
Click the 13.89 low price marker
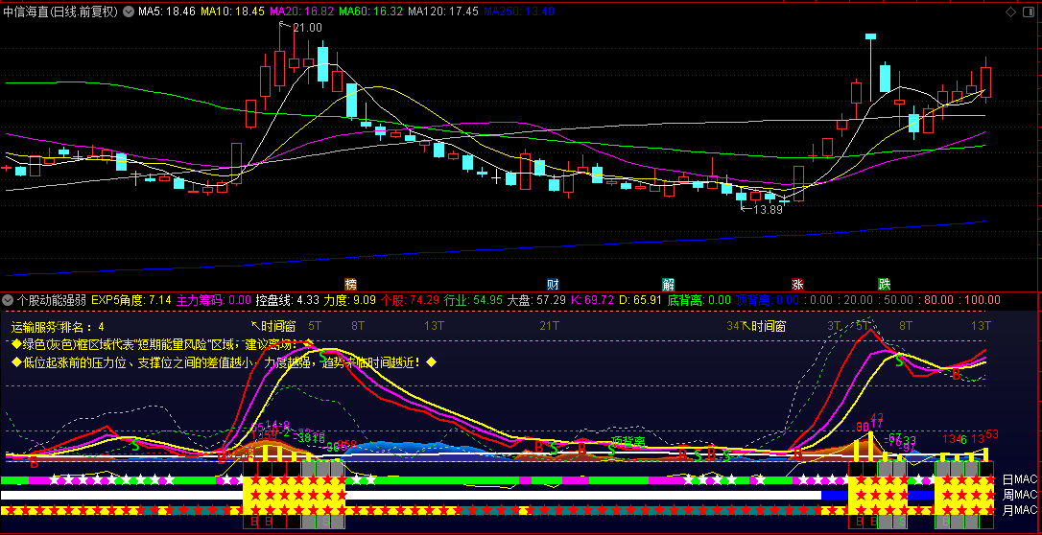768,209
